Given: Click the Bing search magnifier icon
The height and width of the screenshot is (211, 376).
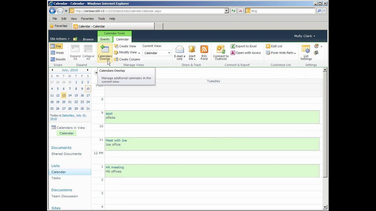Looking at the screenshot, I should pyautogui.click(x=319, y=11).
